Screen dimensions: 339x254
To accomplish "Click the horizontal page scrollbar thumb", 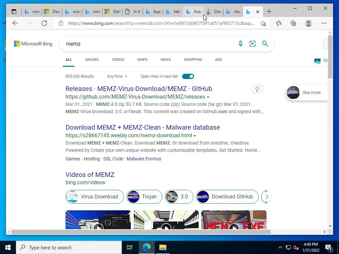I will pyautogui.click(x=141, y=232).
